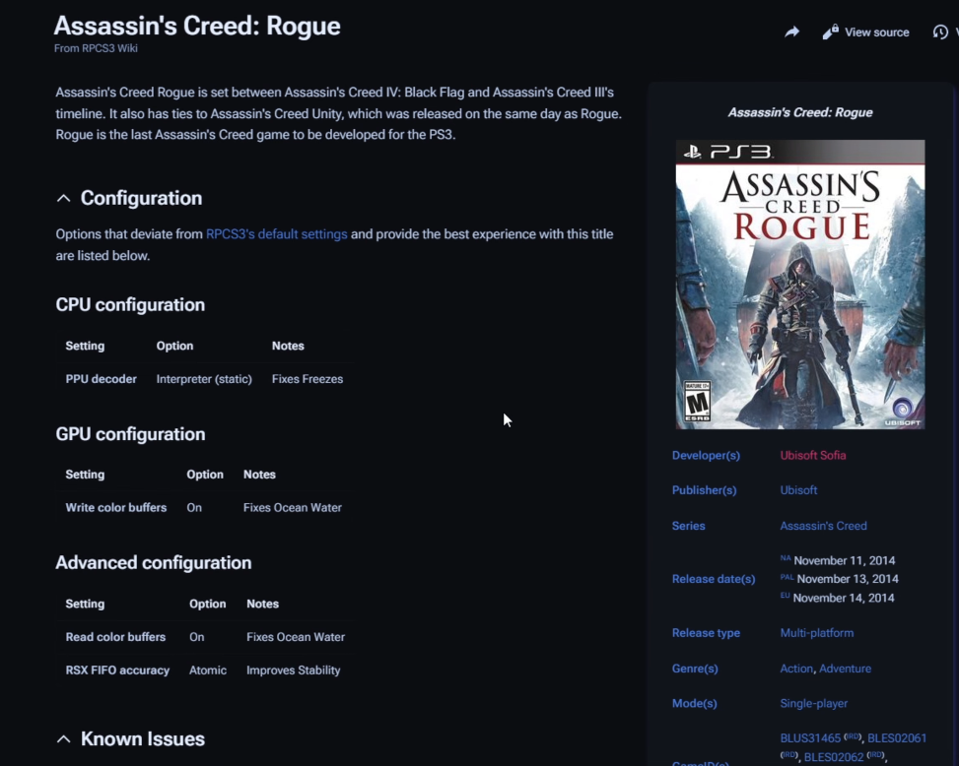Open the Adventure genre link
Image resolution: width=959 pixels, height=766 pixels.
845,669
